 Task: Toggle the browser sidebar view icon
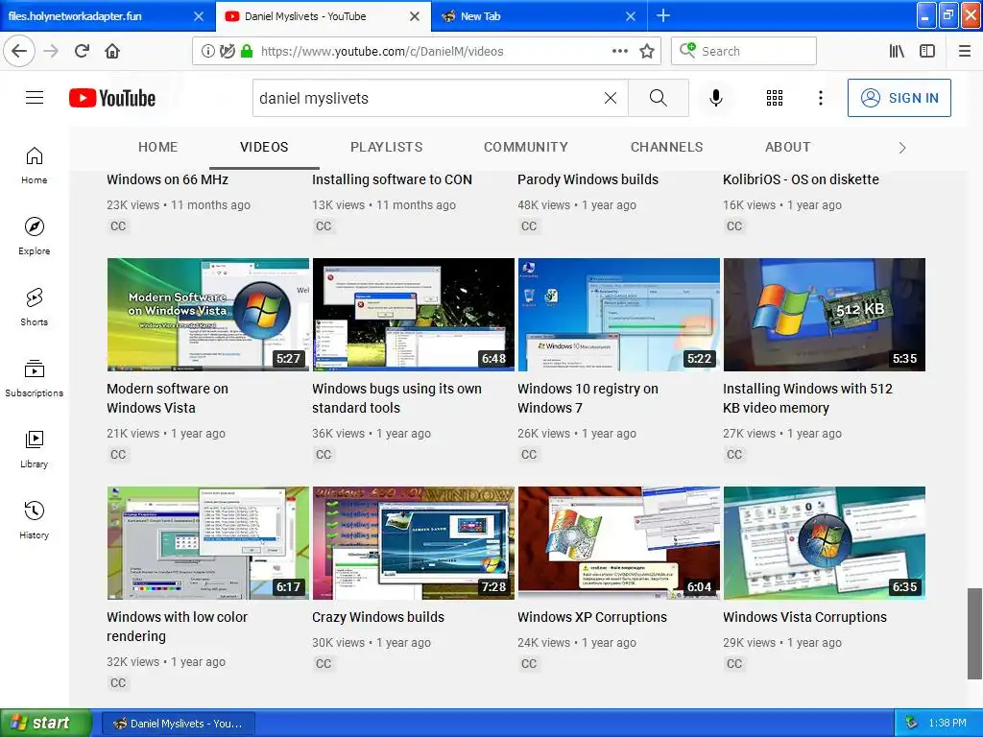tap(927, 52)
